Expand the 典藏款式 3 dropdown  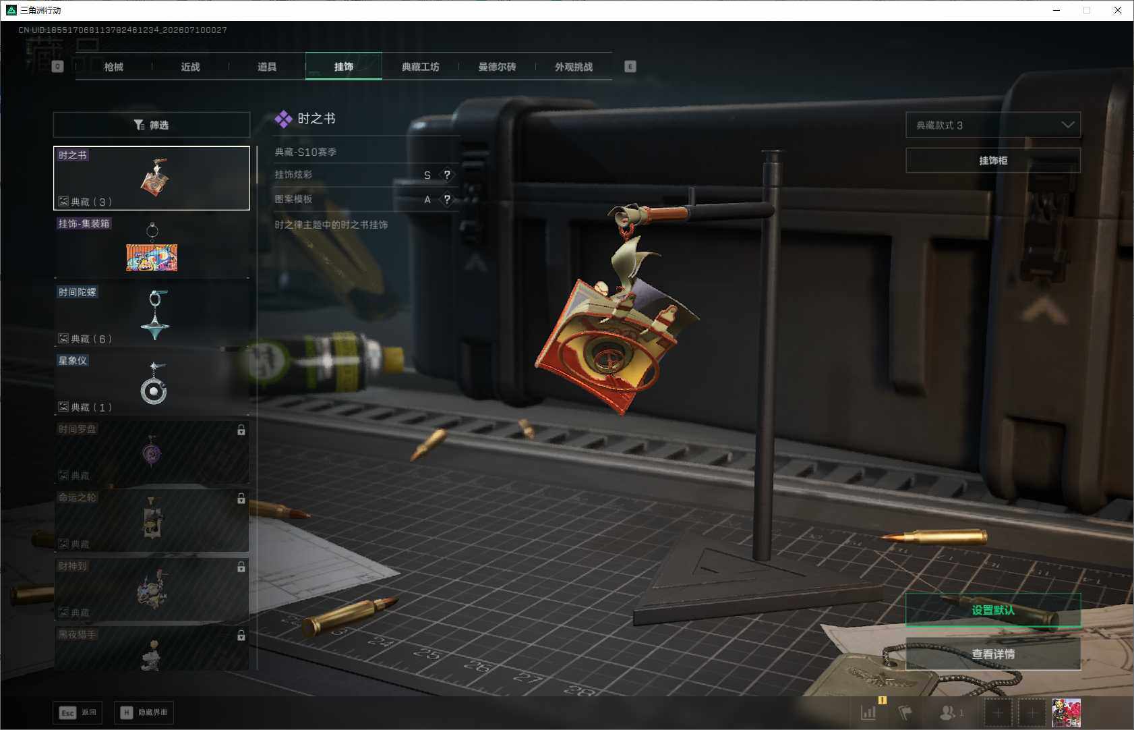[x=993, y=125]
